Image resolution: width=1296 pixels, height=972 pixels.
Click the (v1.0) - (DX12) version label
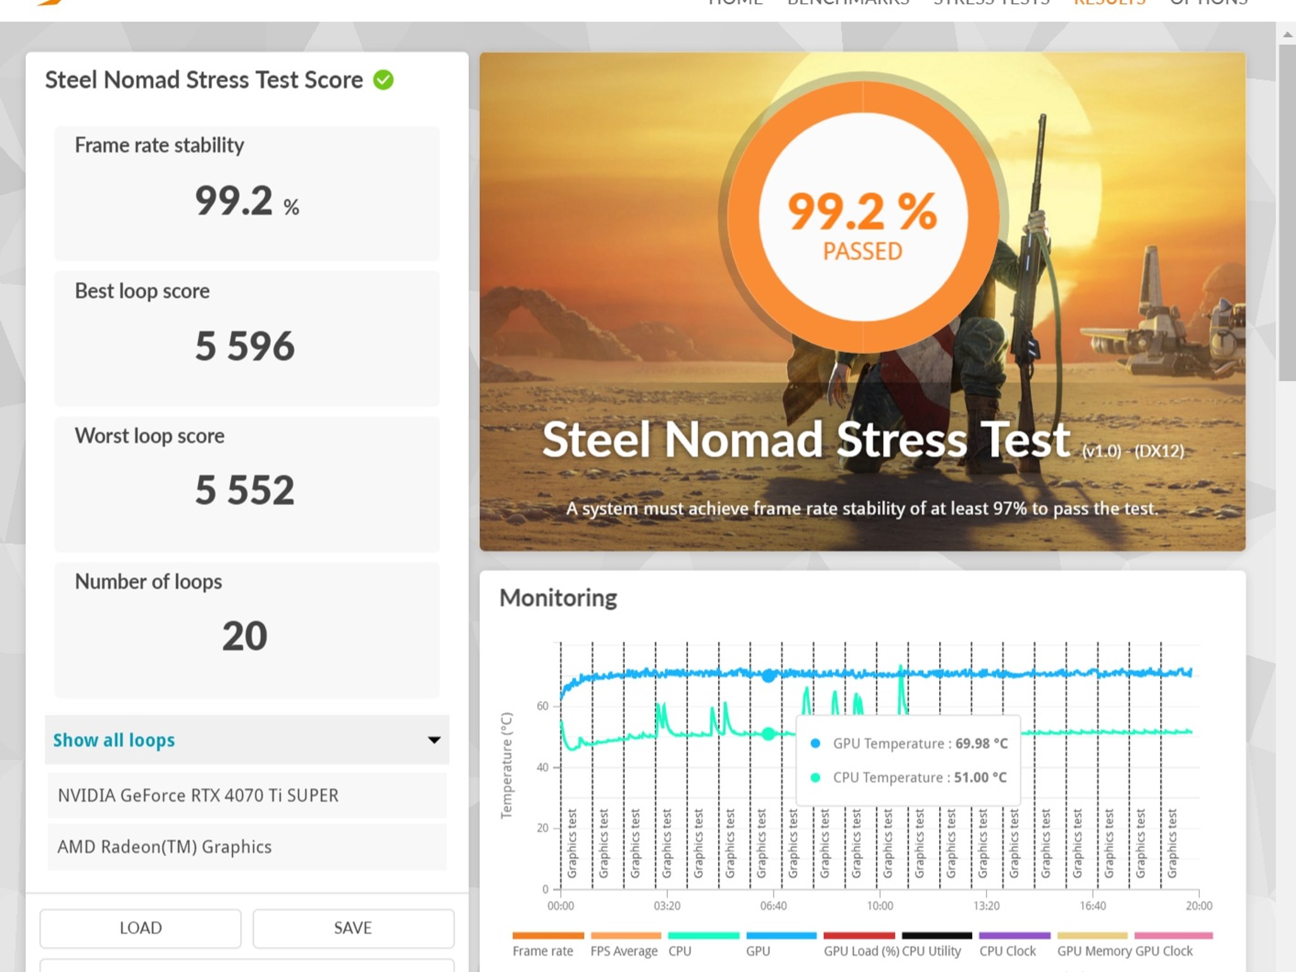(x=1133, y=451)
